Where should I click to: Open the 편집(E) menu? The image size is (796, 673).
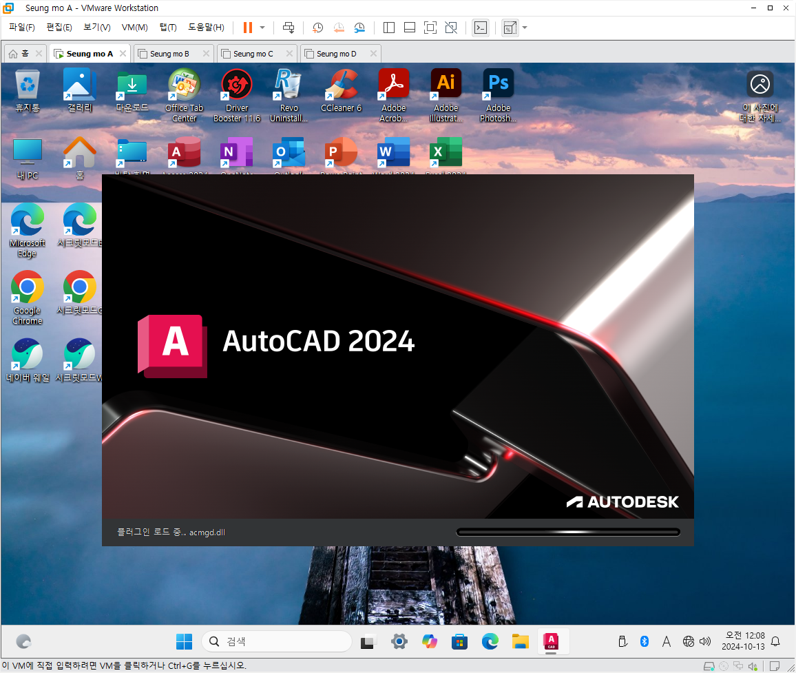point(59,27)
